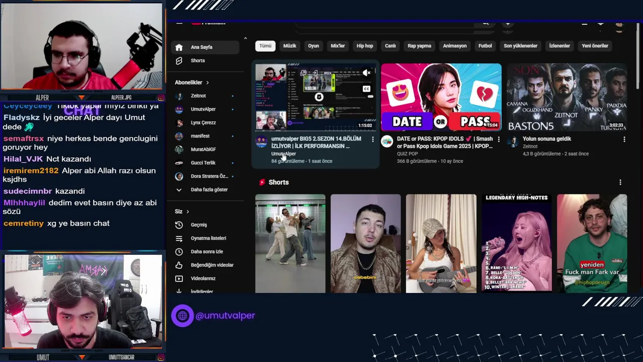Select the Futbol filter chip
This screenshot has width=643, height=362.
tap(485, 46)
